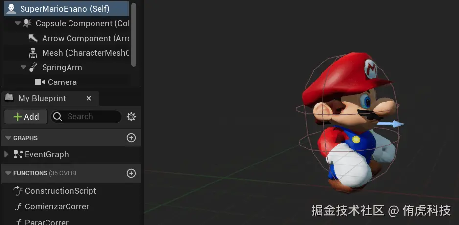Select the Capsule Component row
The image size is (459, 225).
click(66, 23)
